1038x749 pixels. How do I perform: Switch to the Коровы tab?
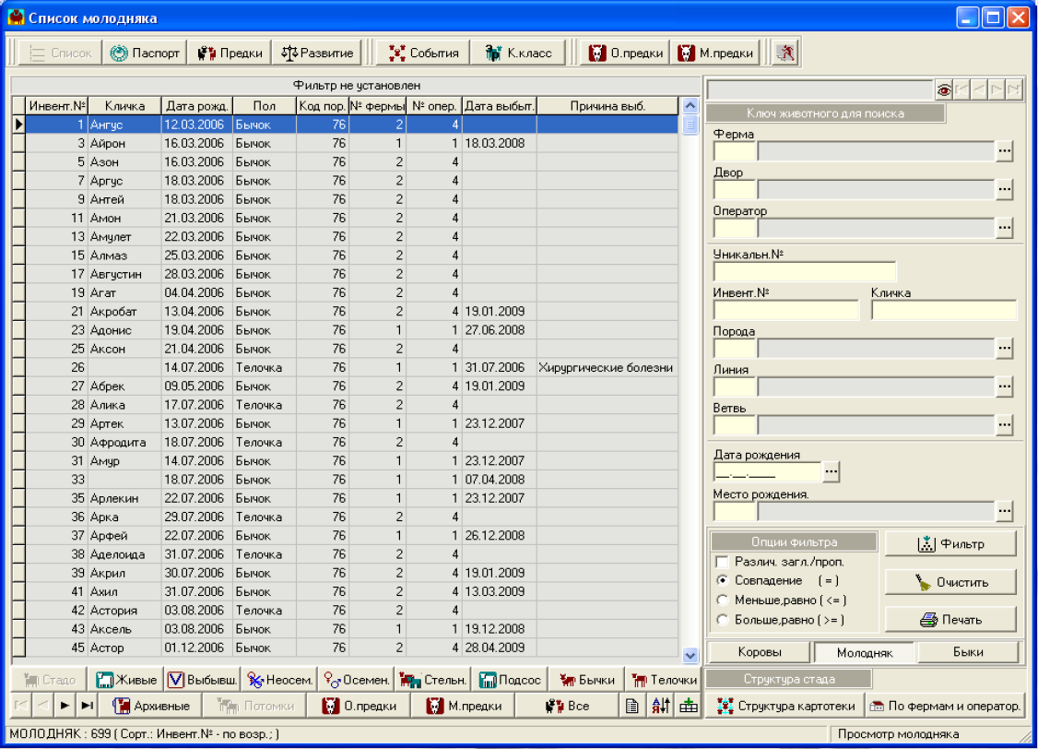click(760, 652)
